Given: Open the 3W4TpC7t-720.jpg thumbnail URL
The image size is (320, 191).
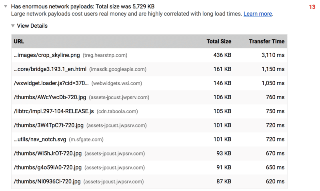Looking at the screenshot, I should (x=50, y=125).
